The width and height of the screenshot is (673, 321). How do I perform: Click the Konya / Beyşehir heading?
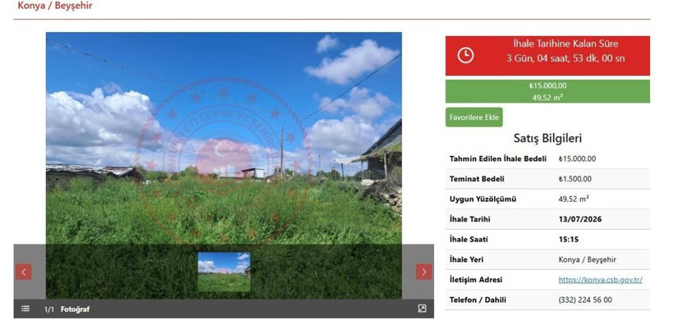[55, 6]
